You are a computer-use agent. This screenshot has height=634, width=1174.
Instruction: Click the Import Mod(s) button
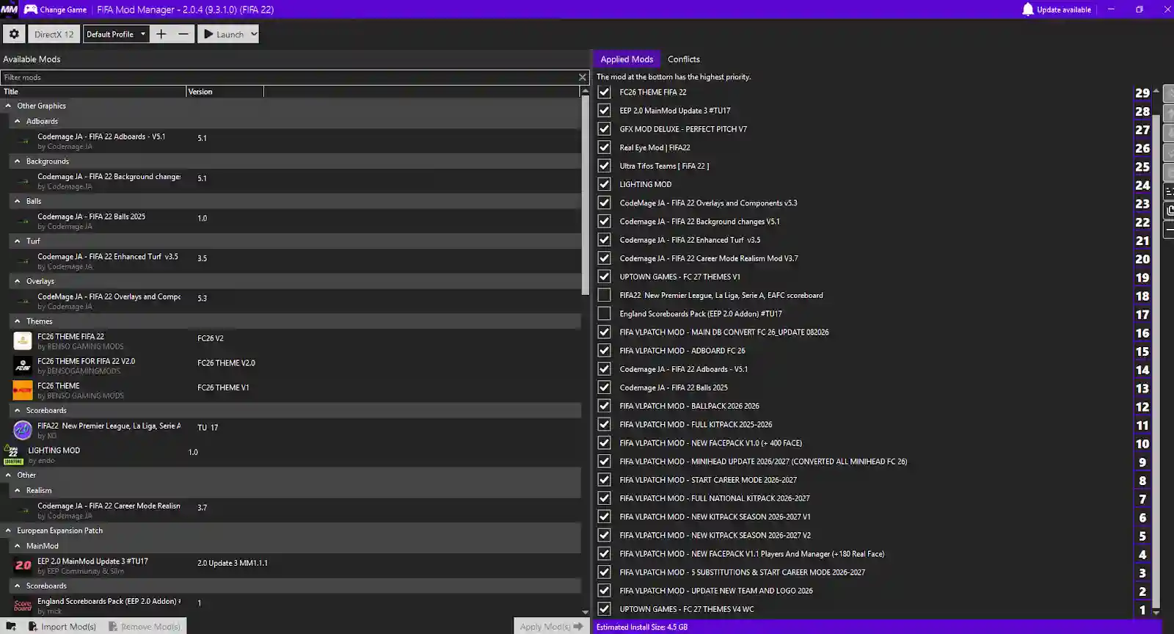62,626
